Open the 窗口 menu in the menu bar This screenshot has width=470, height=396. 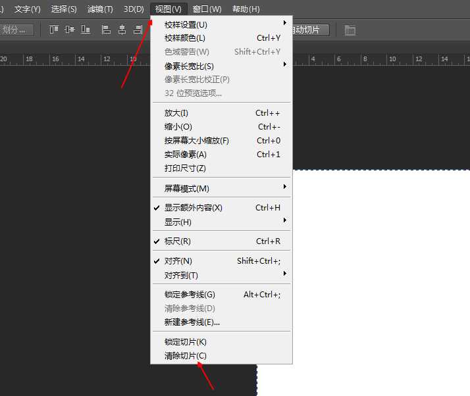(207, 9)
